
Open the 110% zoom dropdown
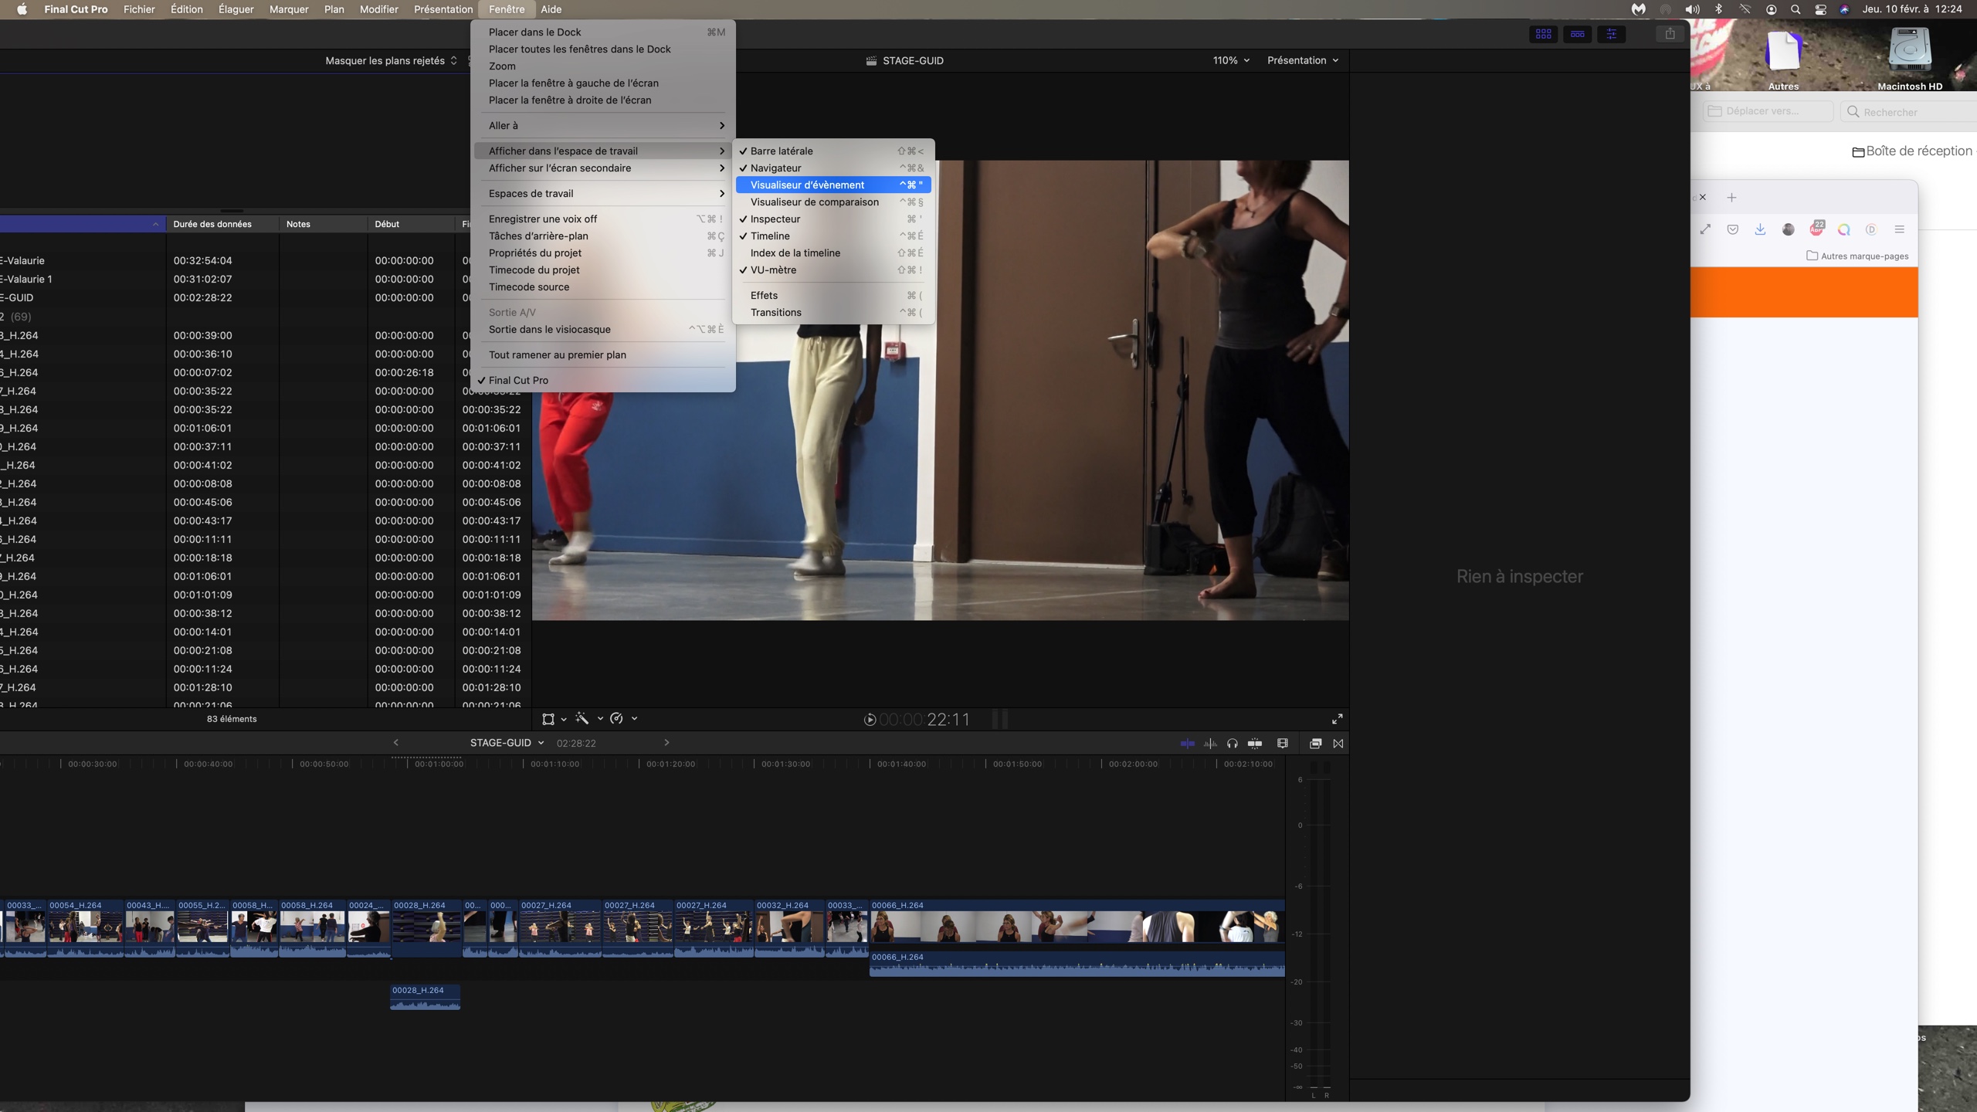pyautogui.click(x=1231, y=60)
